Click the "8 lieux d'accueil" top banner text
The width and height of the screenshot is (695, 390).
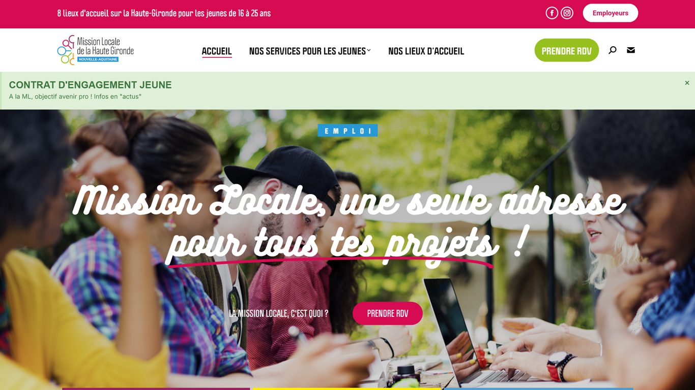(164, 13)
